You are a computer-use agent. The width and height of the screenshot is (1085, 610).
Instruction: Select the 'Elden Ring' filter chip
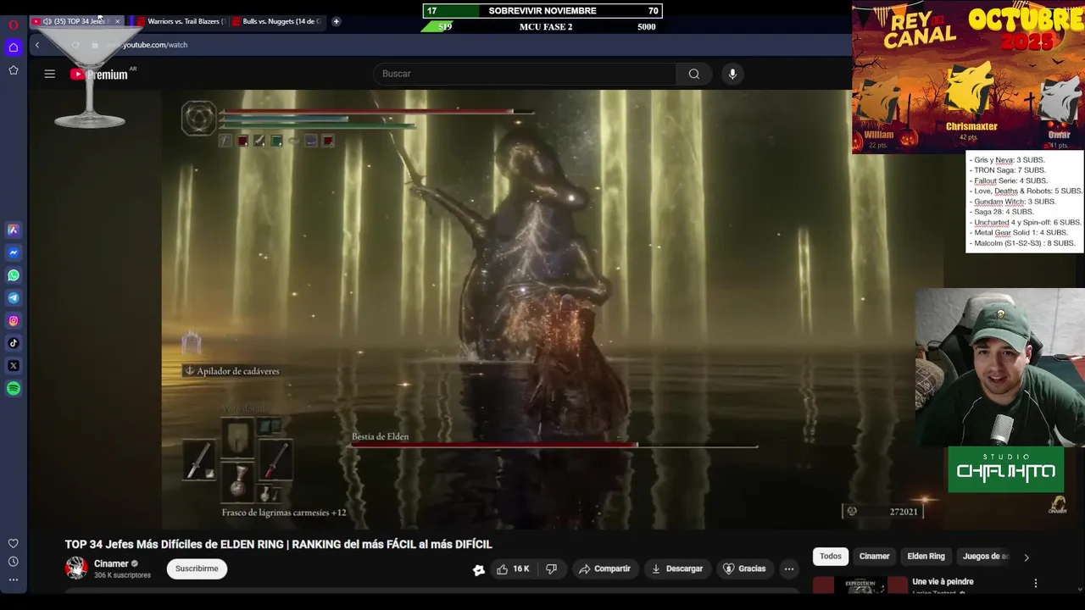(x=926, y=557)
